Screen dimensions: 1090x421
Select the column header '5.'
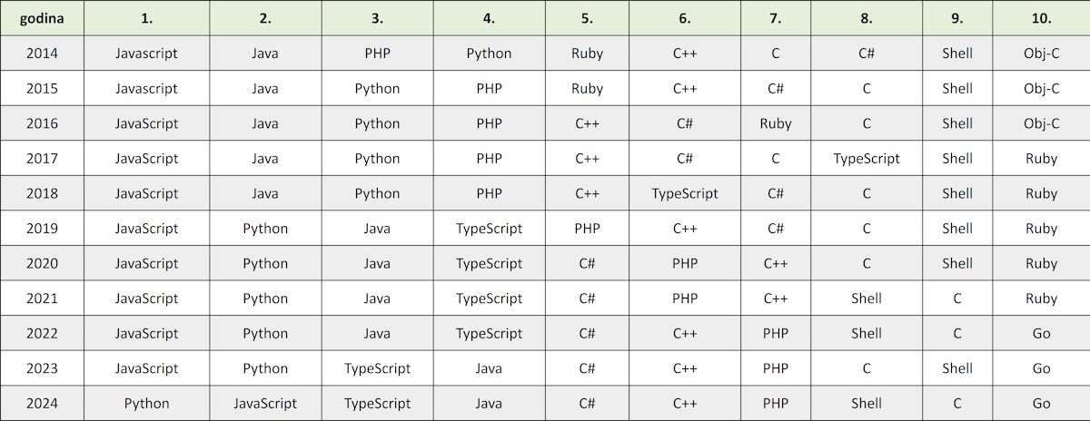[x=587, y=18]
